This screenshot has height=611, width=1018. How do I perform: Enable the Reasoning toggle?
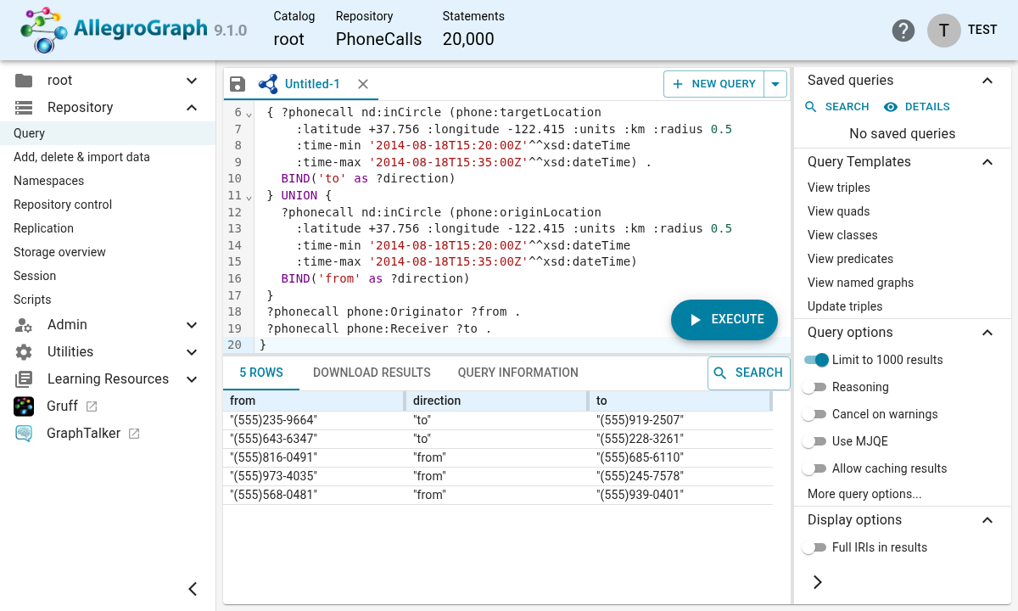[814, 387]
